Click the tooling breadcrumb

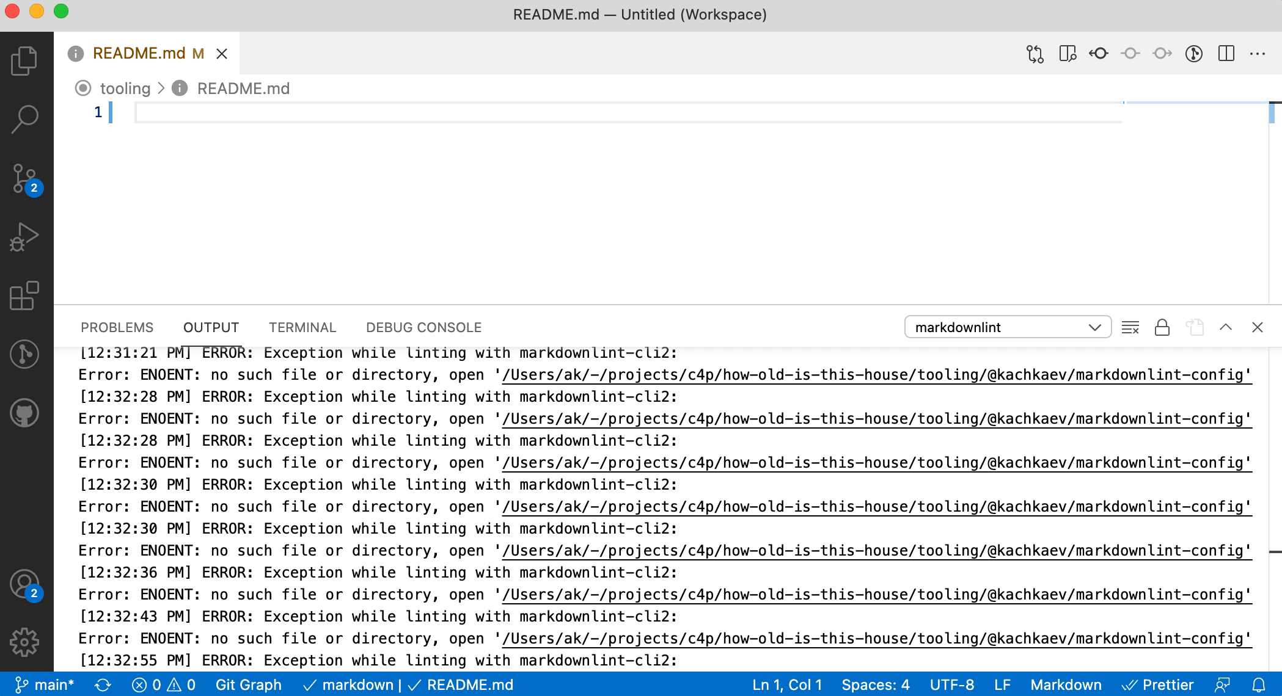click(x=125, y=89)
